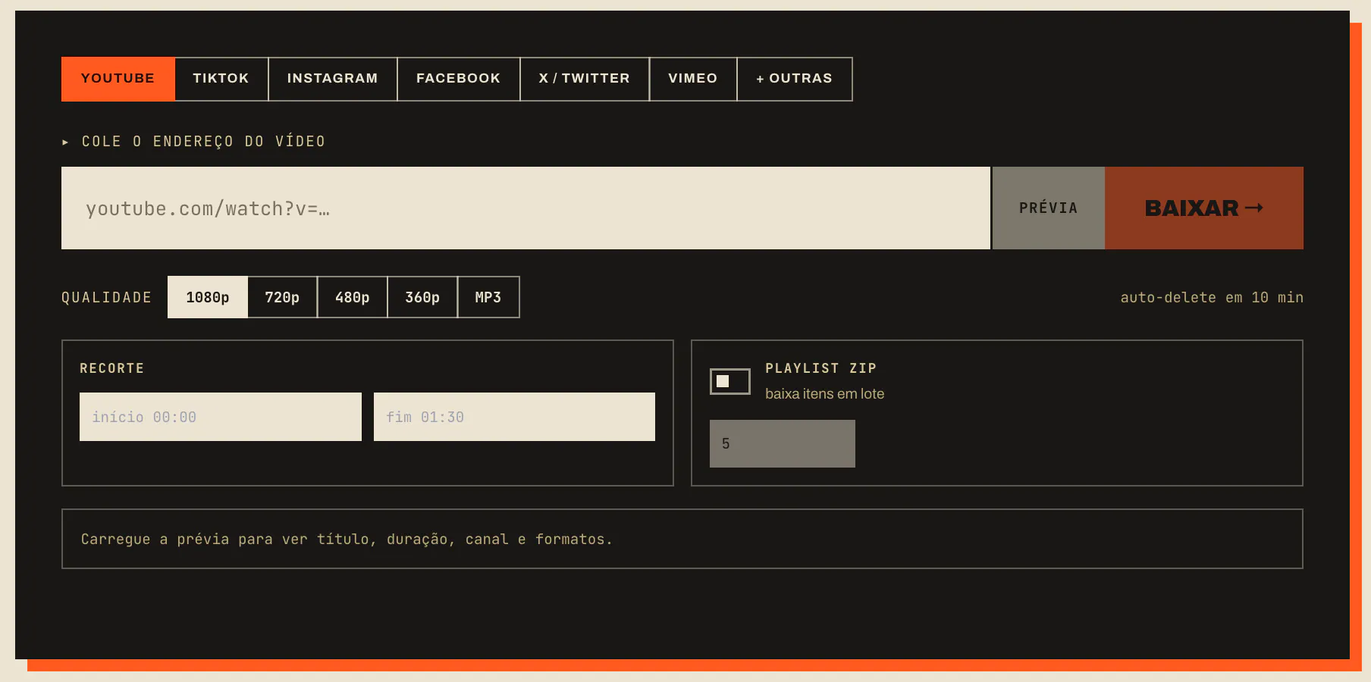Click the Baixar download button

pos(1204,208)
